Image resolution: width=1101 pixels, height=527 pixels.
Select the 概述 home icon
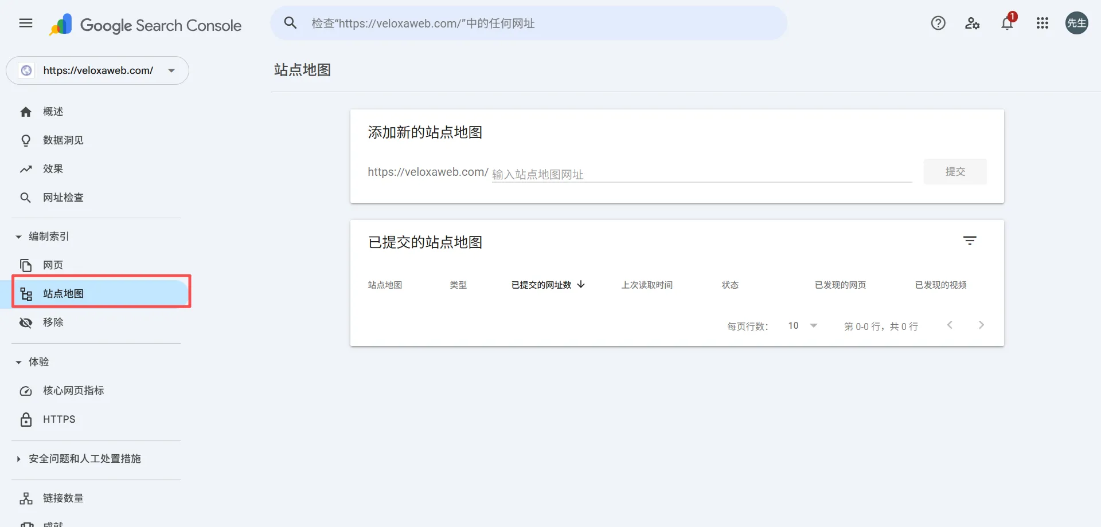coord(26,111)
